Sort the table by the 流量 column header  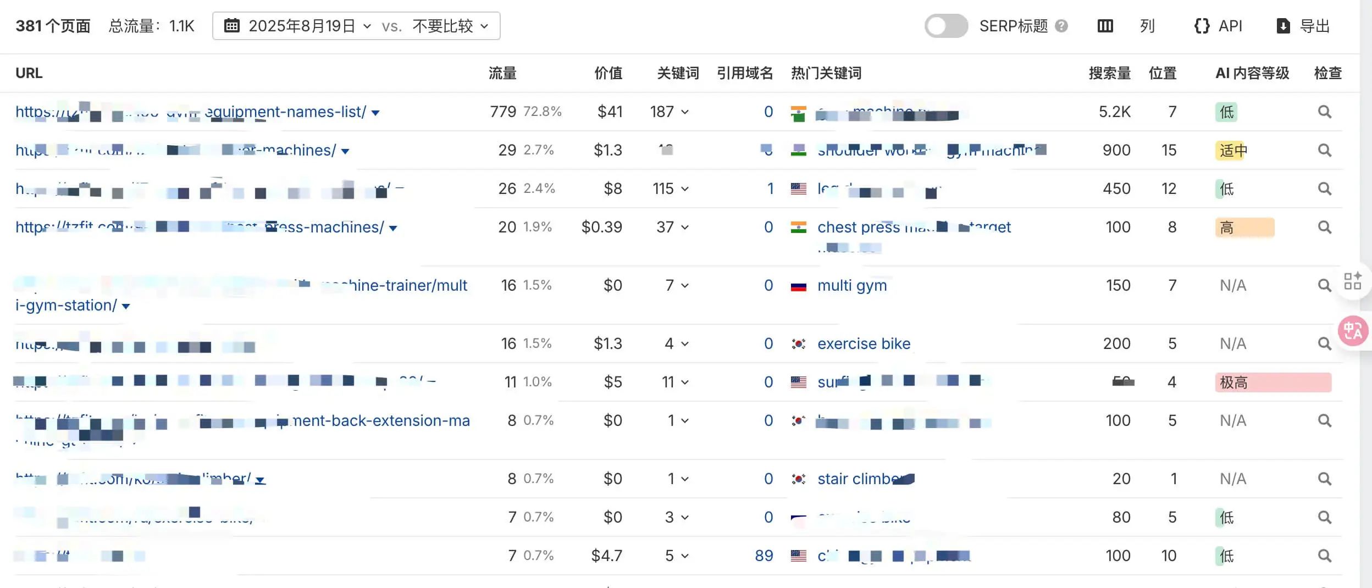(502, 73)
